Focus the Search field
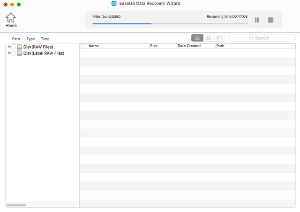 point(262,38)
